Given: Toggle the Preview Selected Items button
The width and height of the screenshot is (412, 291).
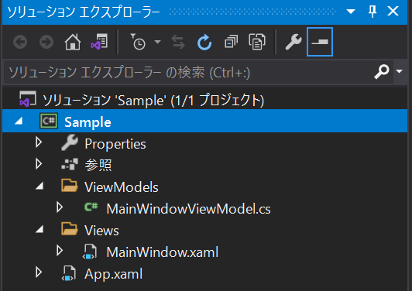Looking at the screenshot, I should pyautogui.click(x=320, y=42).
